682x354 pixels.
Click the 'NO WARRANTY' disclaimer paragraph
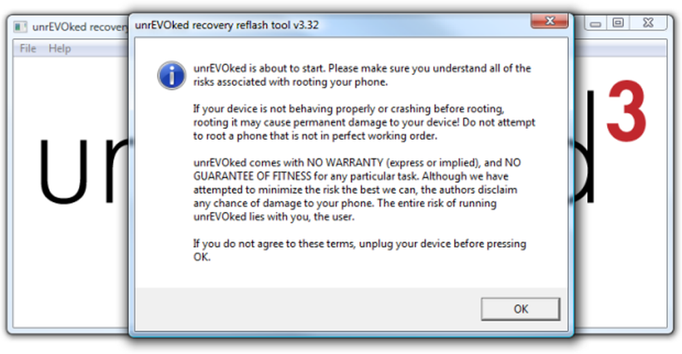357,190
